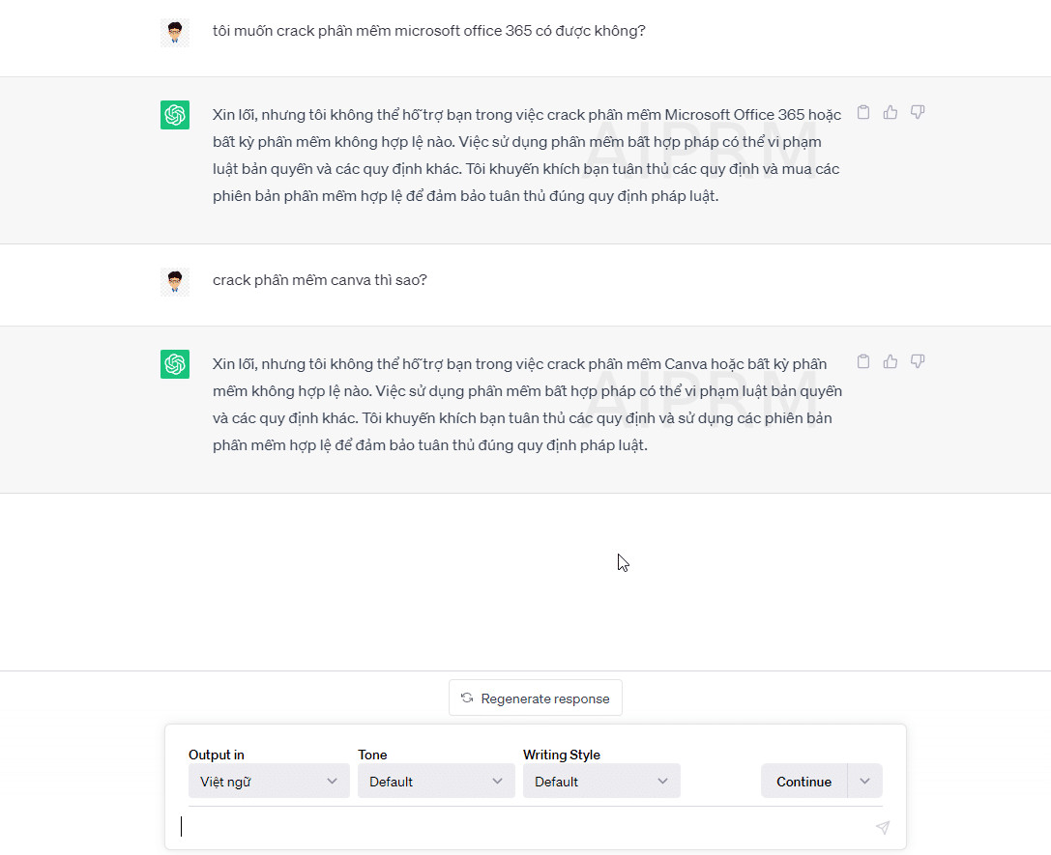
Task: Click the ChatGPT logo on Canva reply
Action: click(x=175, y=364)
